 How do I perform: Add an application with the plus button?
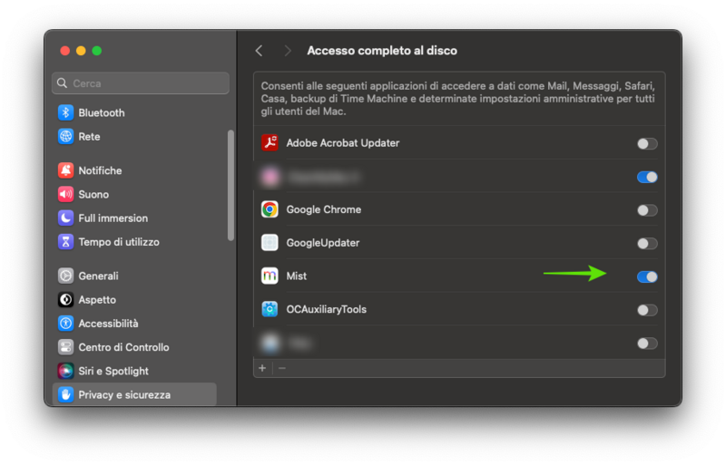pos(262,368)
